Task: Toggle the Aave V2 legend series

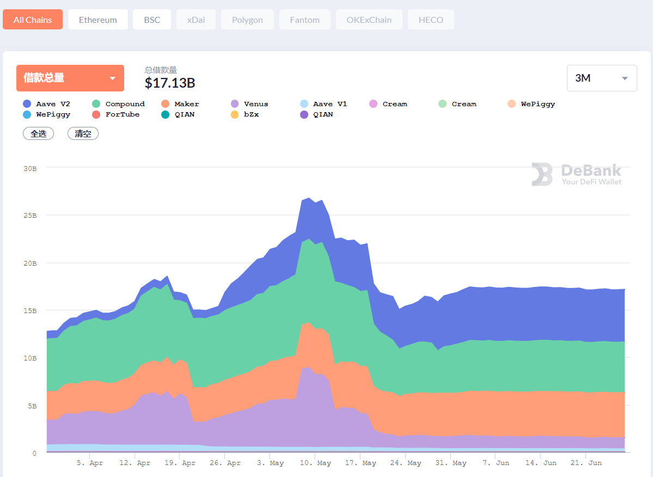Action: pos(47,103)
